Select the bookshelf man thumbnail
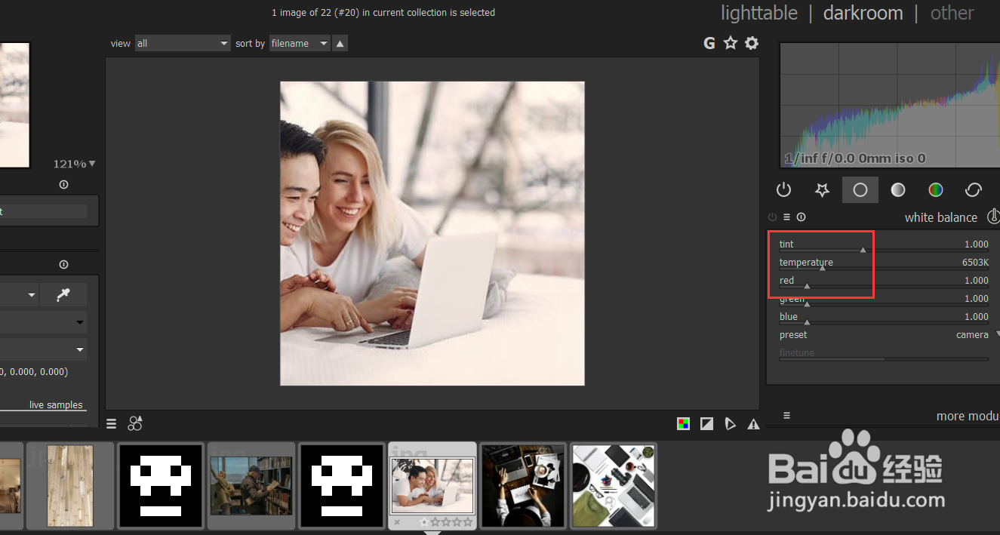The image size is (1000, 535). 251,486
